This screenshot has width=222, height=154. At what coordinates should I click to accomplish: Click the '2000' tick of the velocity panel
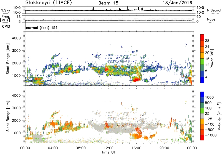[16, 120]
